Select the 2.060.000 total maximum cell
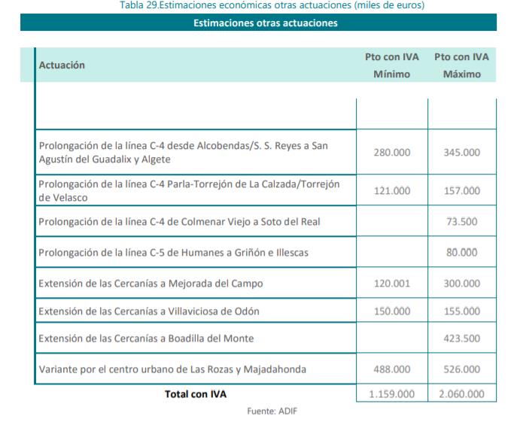The image size is (511, 428). [461, 393]
